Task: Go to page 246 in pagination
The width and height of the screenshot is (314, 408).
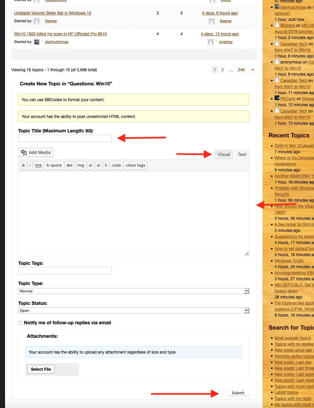Action: tap(241, 70)
